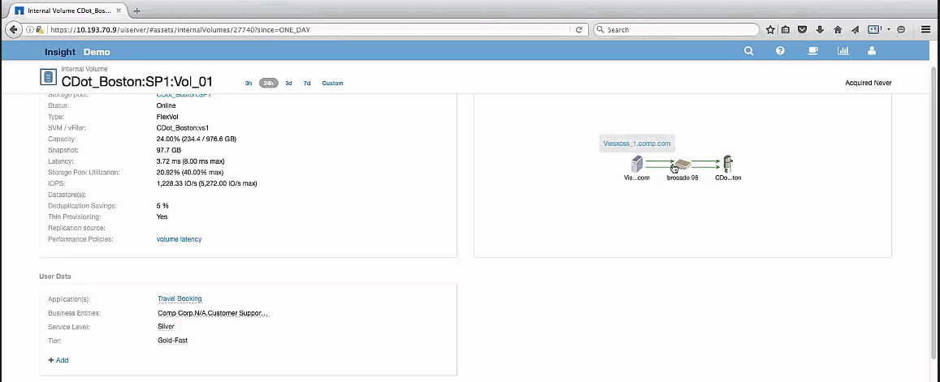Image resolution: width=940 pixels, height=382 pixels.
Task: Click the Acquired Never status text
Action: coord(868,84)
